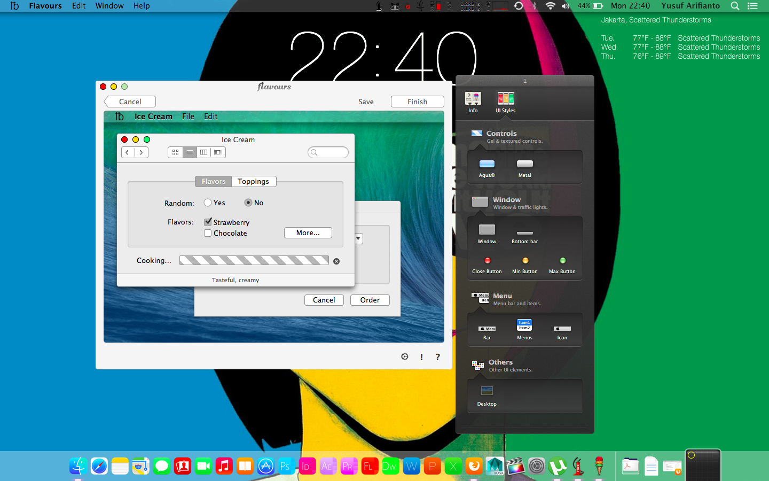Switch to the Toppings tab
Image resolution: width=769 pixels, height=481 pixels.
[254, 182]
